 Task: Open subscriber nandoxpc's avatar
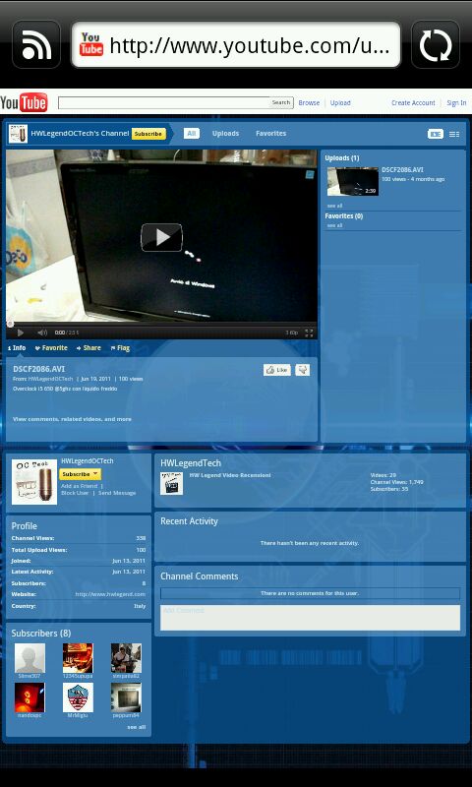[29, 697]
